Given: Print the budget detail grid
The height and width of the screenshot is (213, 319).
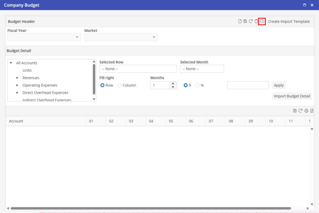Looking at the screenshot, I should [x=306, y=111].
